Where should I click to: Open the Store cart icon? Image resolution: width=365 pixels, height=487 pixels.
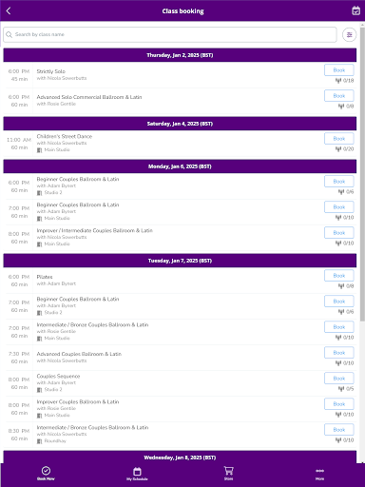[x=228, y=471]
